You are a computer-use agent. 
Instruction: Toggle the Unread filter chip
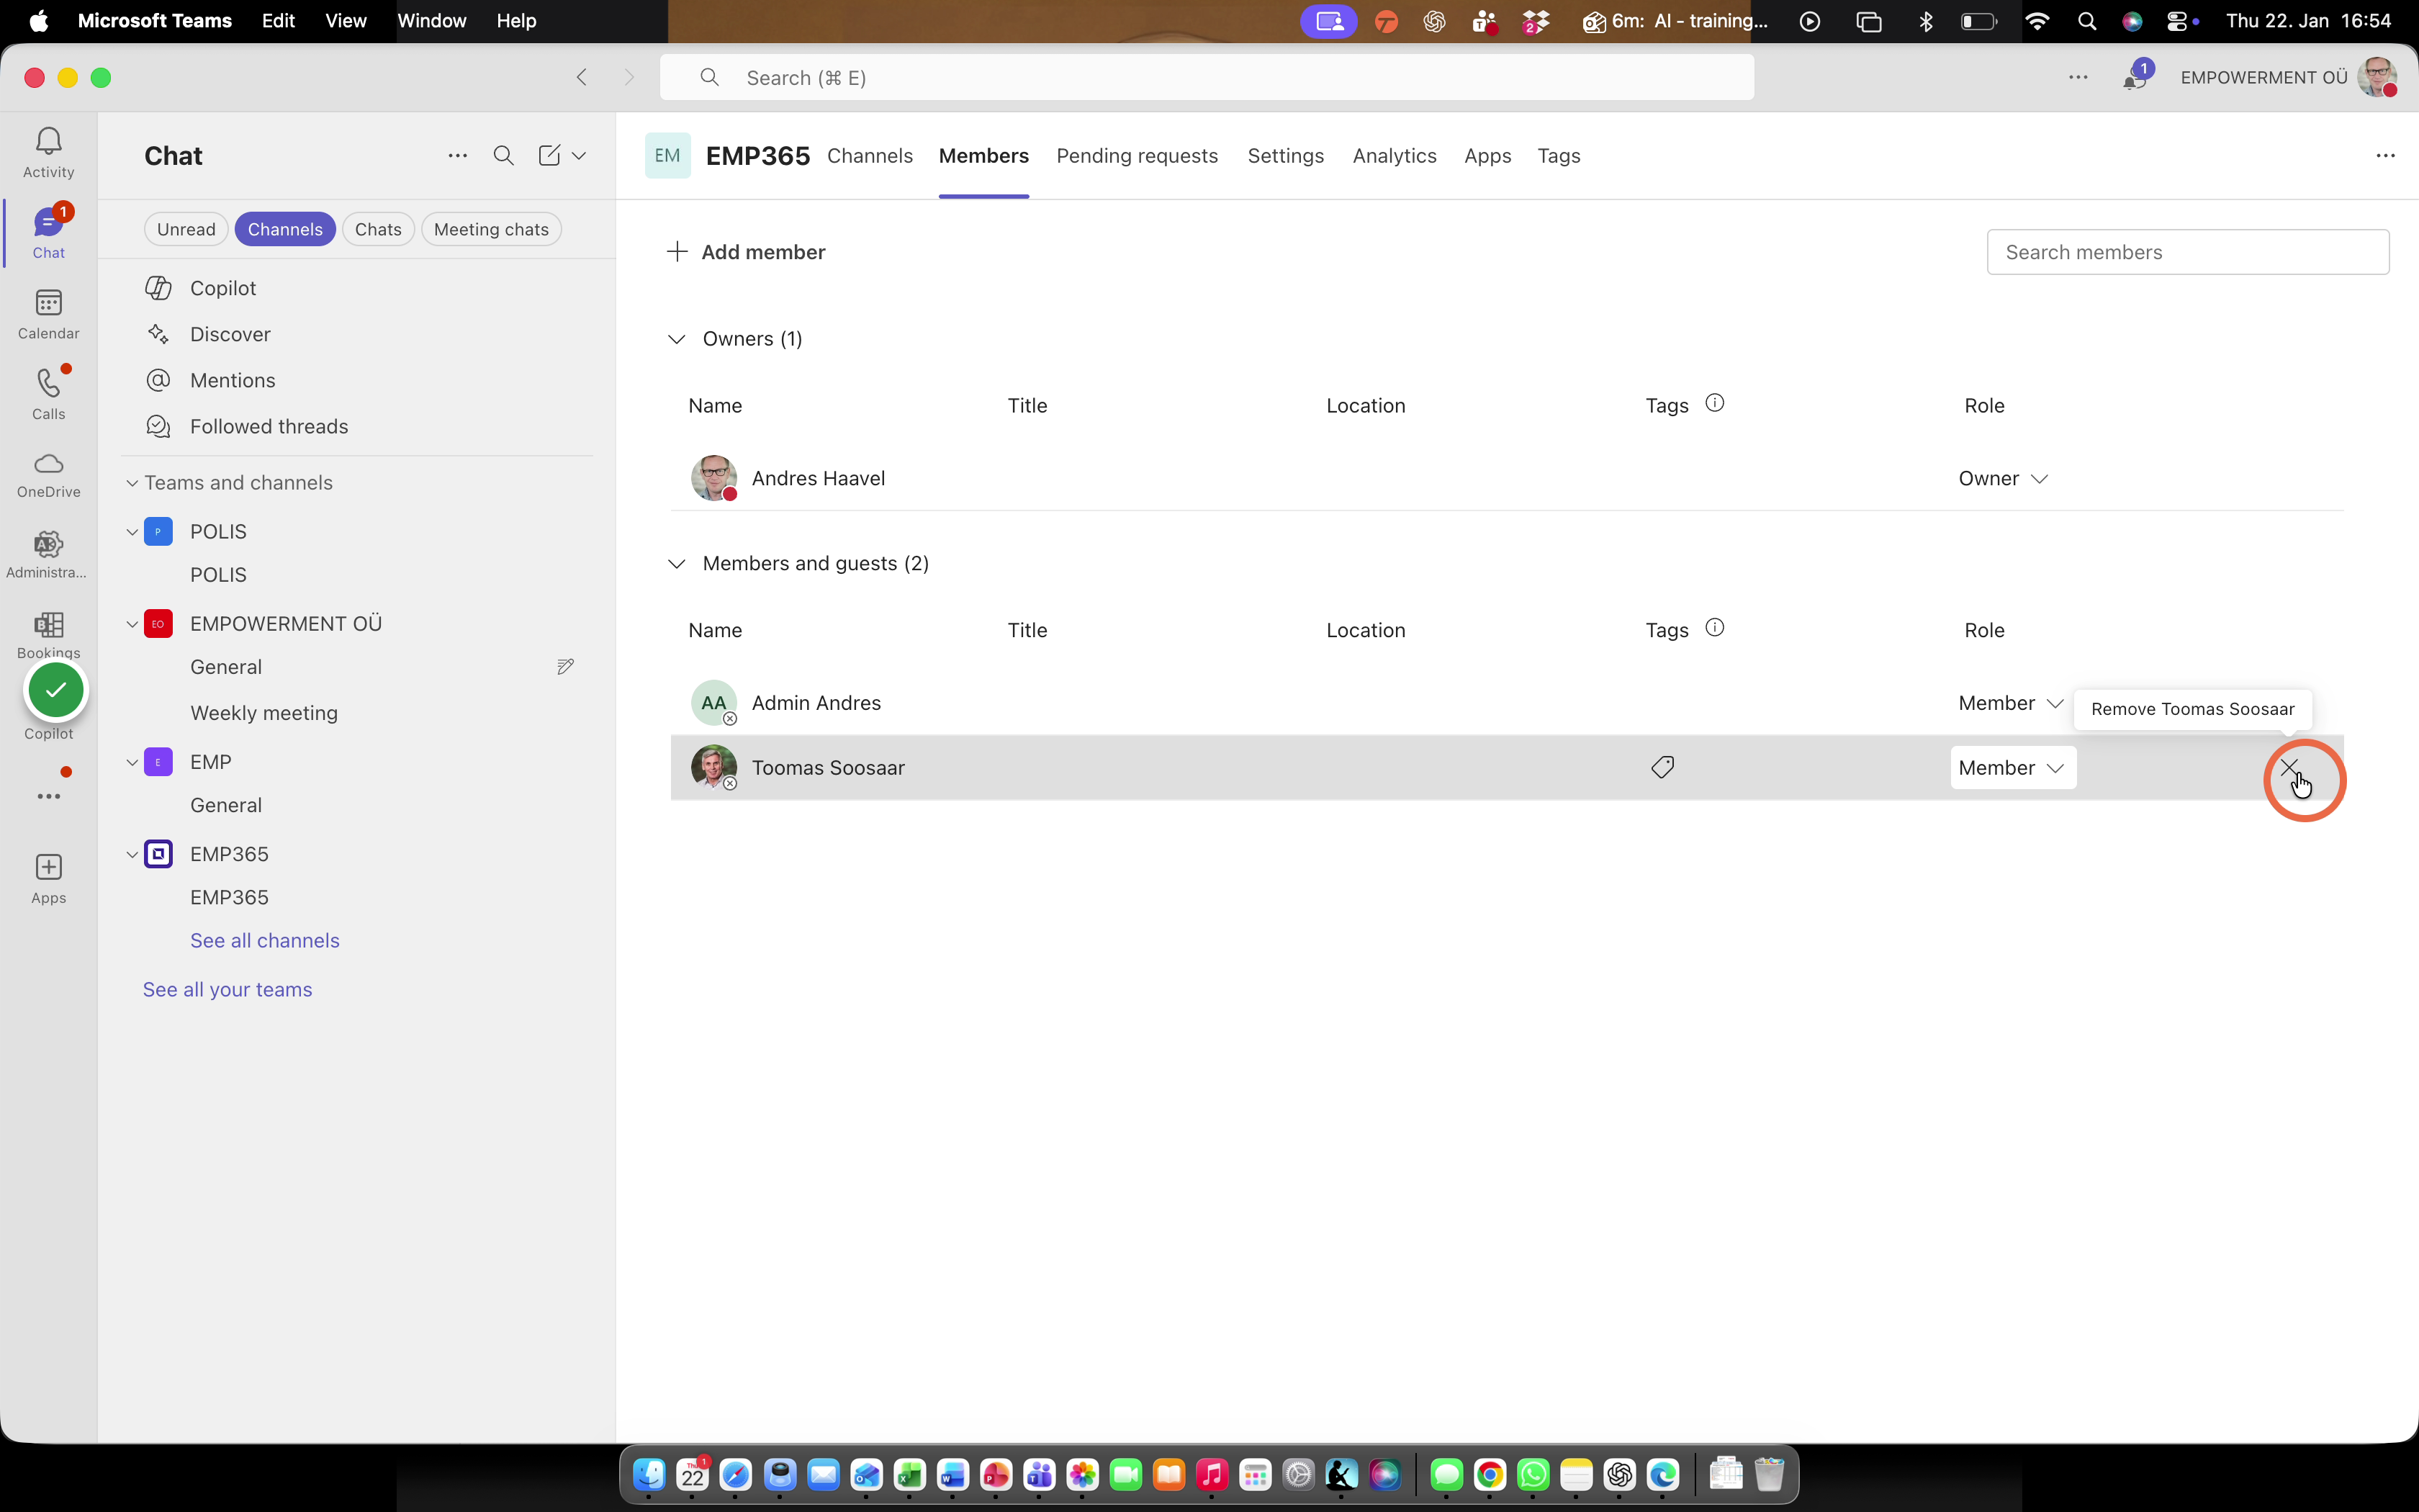coord(186,229)
